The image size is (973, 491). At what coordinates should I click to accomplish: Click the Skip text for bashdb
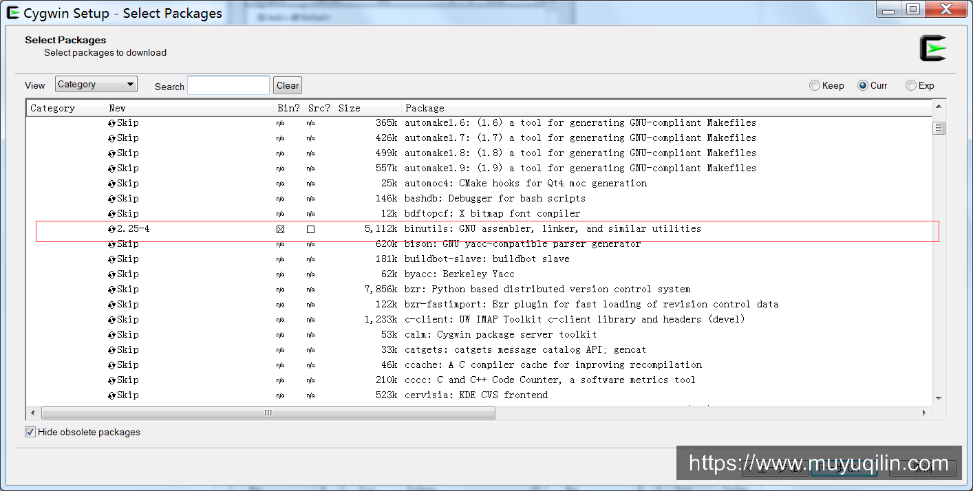tap(127, 199)
